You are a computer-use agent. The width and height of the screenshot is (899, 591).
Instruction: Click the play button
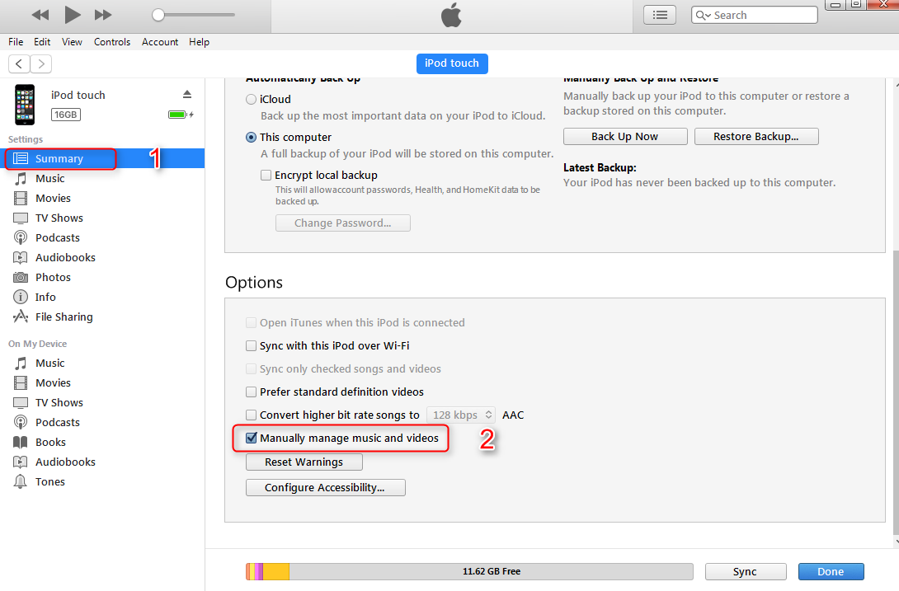tap(73, 14)
